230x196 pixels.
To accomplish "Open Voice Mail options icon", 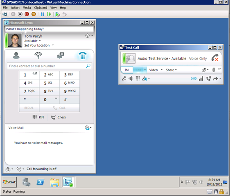I will [x=87, y=128].
